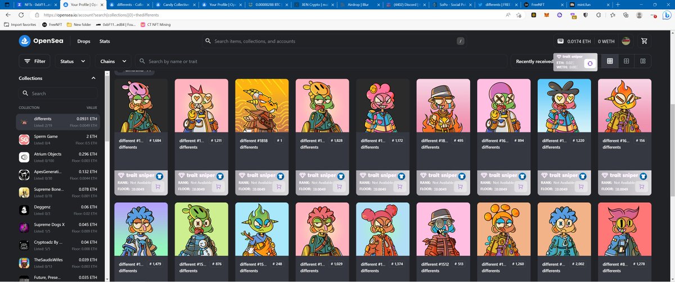
Task: Go back with the browser back arrow
Action: pos(7,15)
